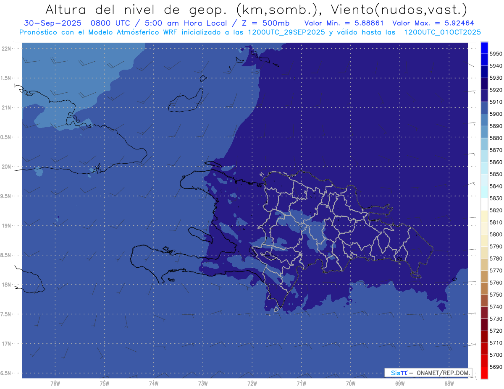Click the "19N" latitude label
This screenshot has width=504, height=389.
(6, 226)
